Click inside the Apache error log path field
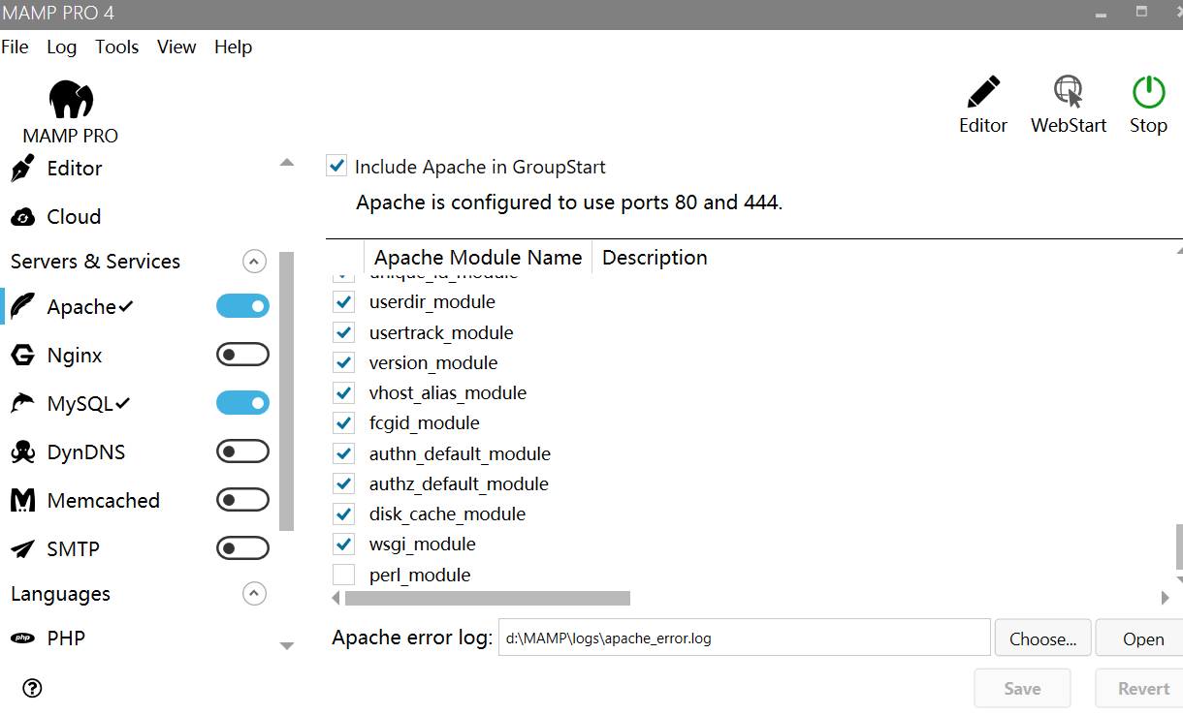Viewport: 1183px width, 716px height. 744,638
